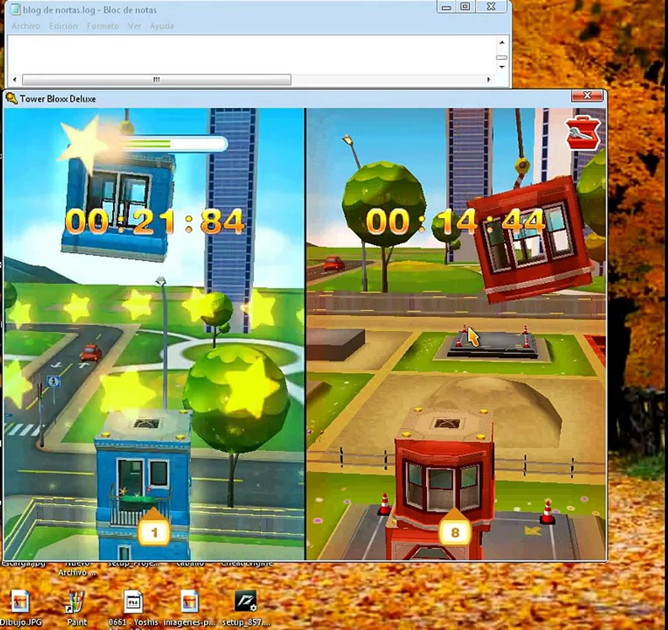Open the imagenes-p... desktop file
This screenshot has width=668, height=630.
click(x=189, y=607)
